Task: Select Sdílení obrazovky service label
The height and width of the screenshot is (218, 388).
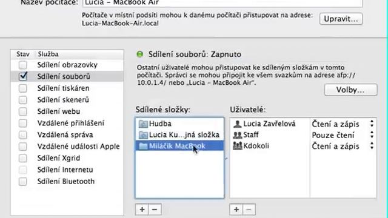Action: 67,65
